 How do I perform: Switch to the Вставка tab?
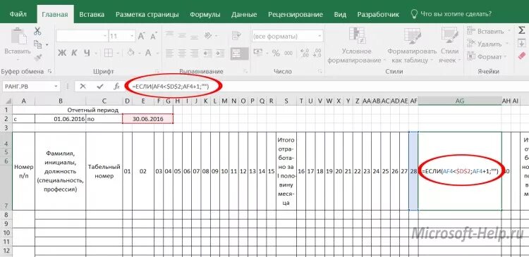click(92, 15)
